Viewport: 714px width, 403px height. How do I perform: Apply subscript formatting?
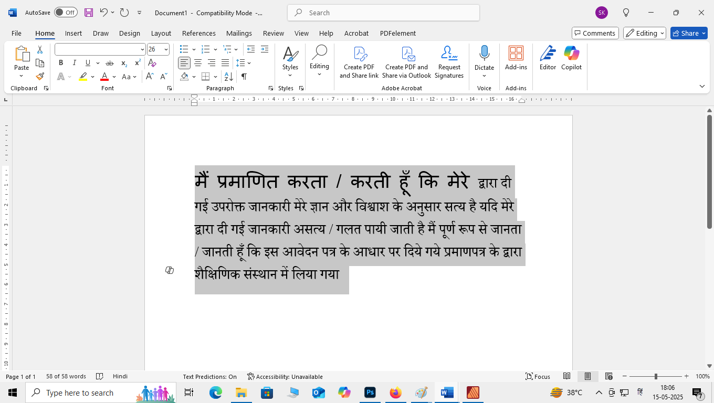(124, 63)
